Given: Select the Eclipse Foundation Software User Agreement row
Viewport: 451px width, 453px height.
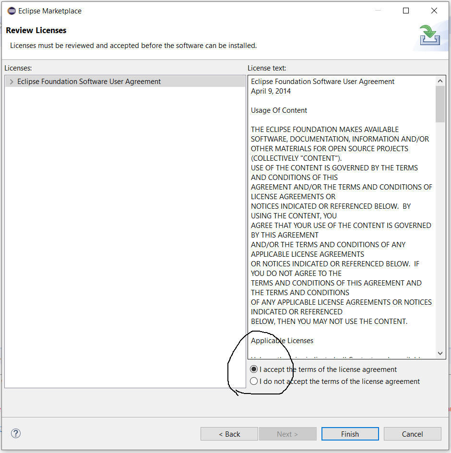Looking at the screenshot, I should point(125,82).
